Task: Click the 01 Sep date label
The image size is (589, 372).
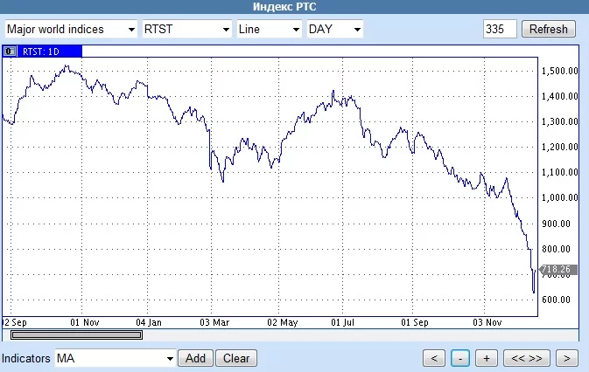Action: (415, 322)
